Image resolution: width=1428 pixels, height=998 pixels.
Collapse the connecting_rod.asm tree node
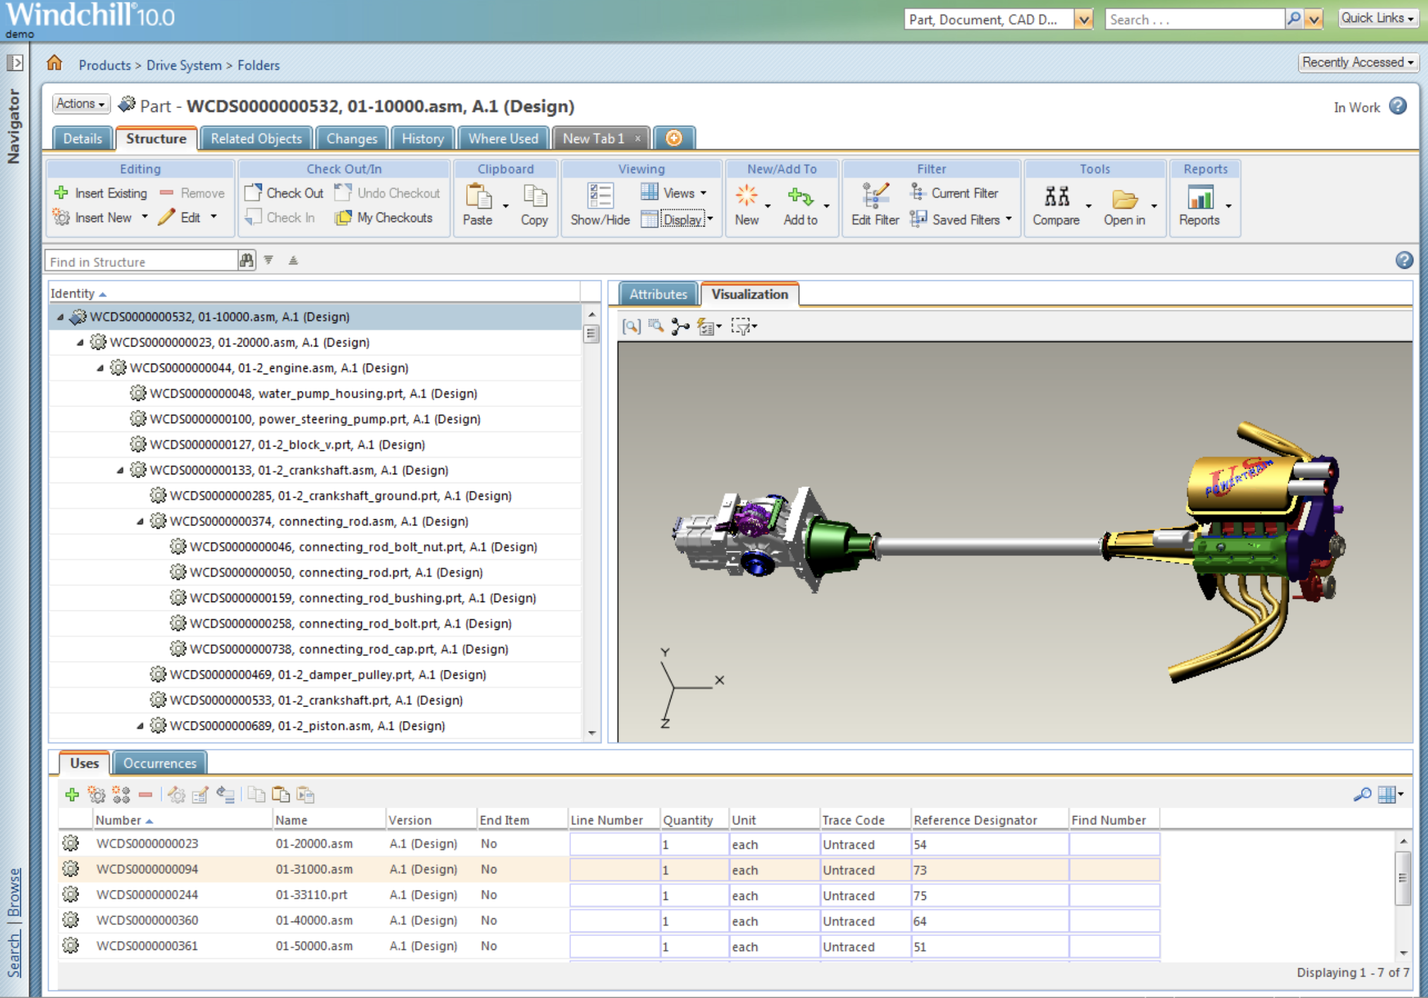(x=140, y=522)
